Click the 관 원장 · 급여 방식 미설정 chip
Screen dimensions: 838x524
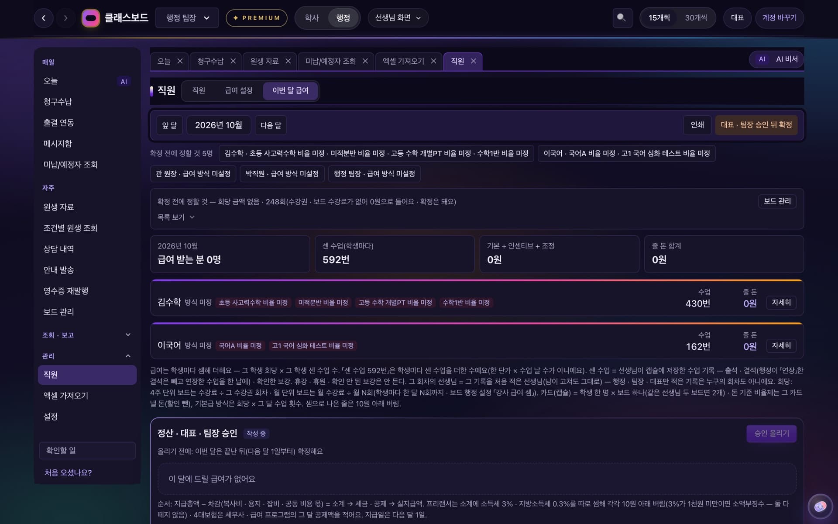[193, 174]
